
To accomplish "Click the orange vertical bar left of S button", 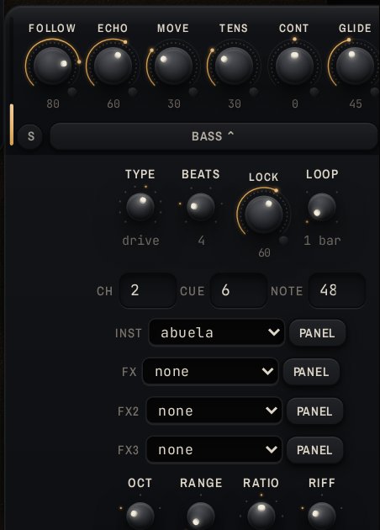I will 12,125.
